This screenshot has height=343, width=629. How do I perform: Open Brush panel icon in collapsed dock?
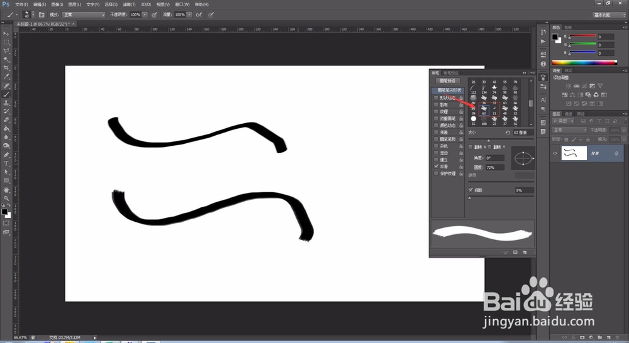543,77
